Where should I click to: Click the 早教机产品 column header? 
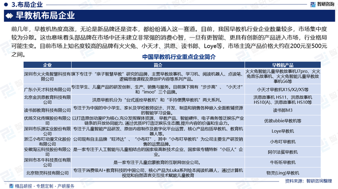[x=283, y=65]
